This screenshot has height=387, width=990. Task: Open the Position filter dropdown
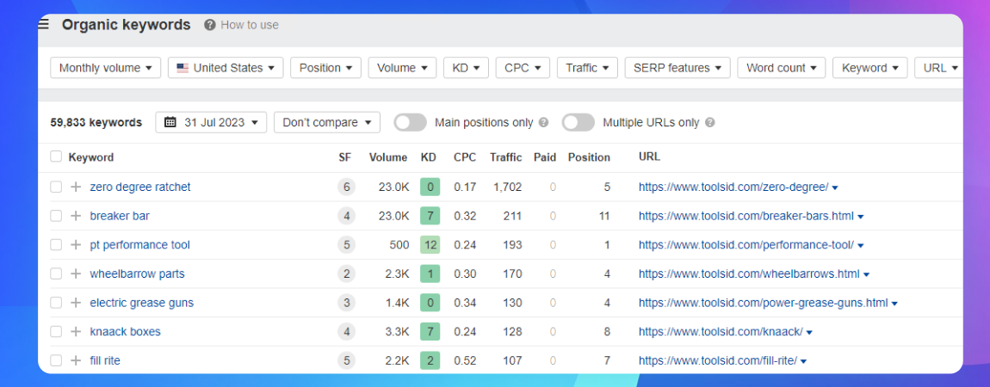point(325,68)
